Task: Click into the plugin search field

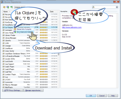Action: 105,7
